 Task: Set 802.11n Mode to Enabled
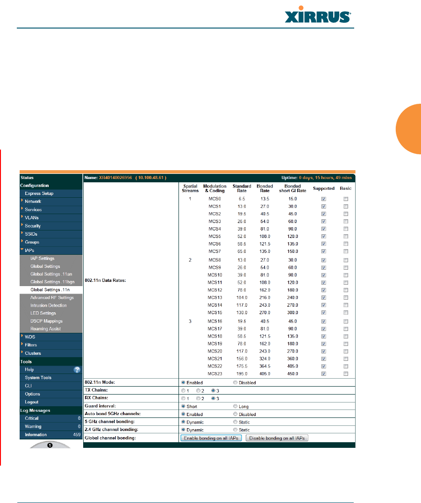click(x=184, y=382)
